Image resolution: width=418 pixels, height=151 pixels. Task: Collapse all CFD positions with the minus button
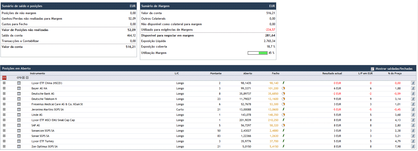(x=27, y=78)
